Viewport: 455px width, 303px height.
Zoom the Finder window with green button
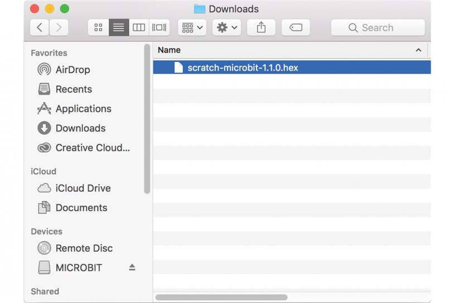[65, 9]
